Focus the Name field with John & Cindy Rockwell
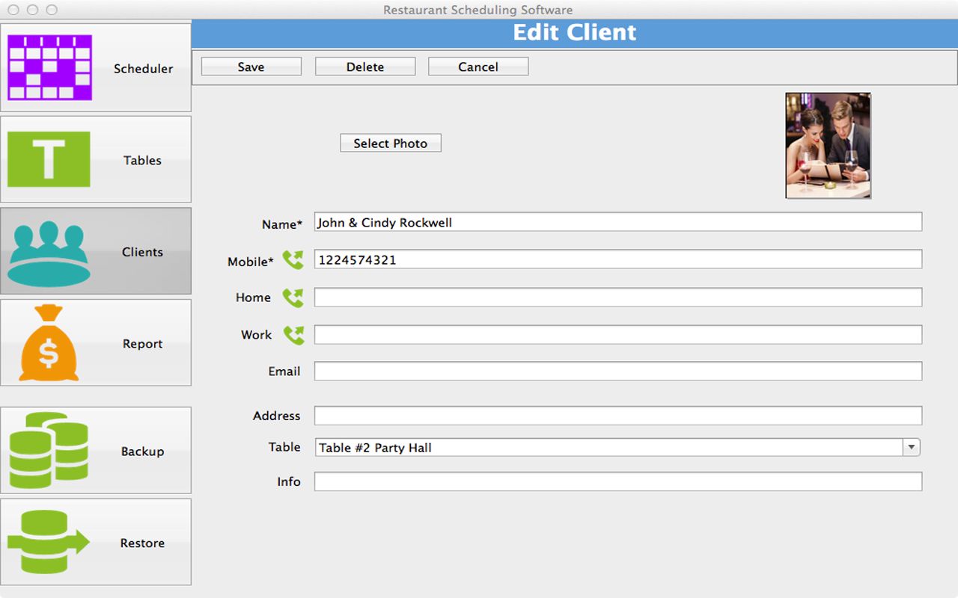Screen dimensions: 958x598 point(618,222)
